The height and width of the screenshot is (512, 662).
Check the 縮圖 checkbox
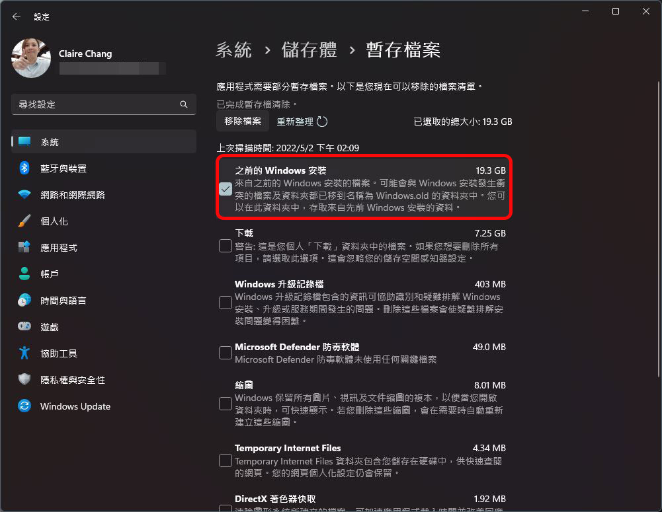pos(226,404)
